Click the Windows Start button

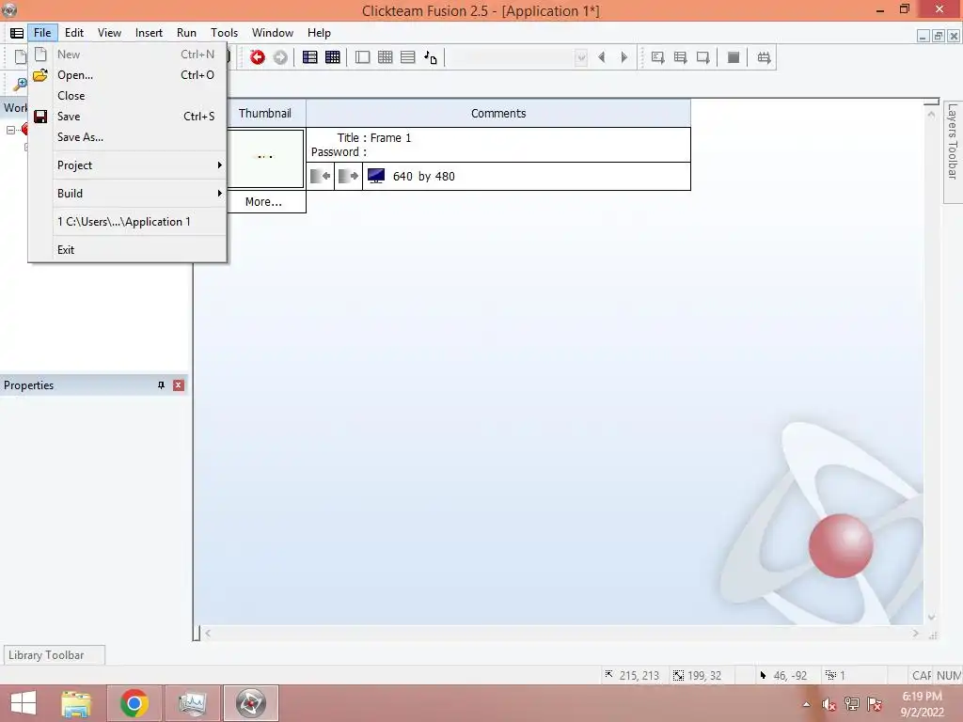[24, 703]
